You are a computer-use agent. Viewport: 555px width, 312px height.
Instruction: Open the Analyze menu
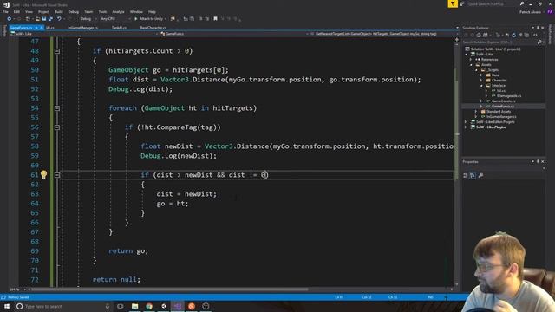[x=118, y=11]
